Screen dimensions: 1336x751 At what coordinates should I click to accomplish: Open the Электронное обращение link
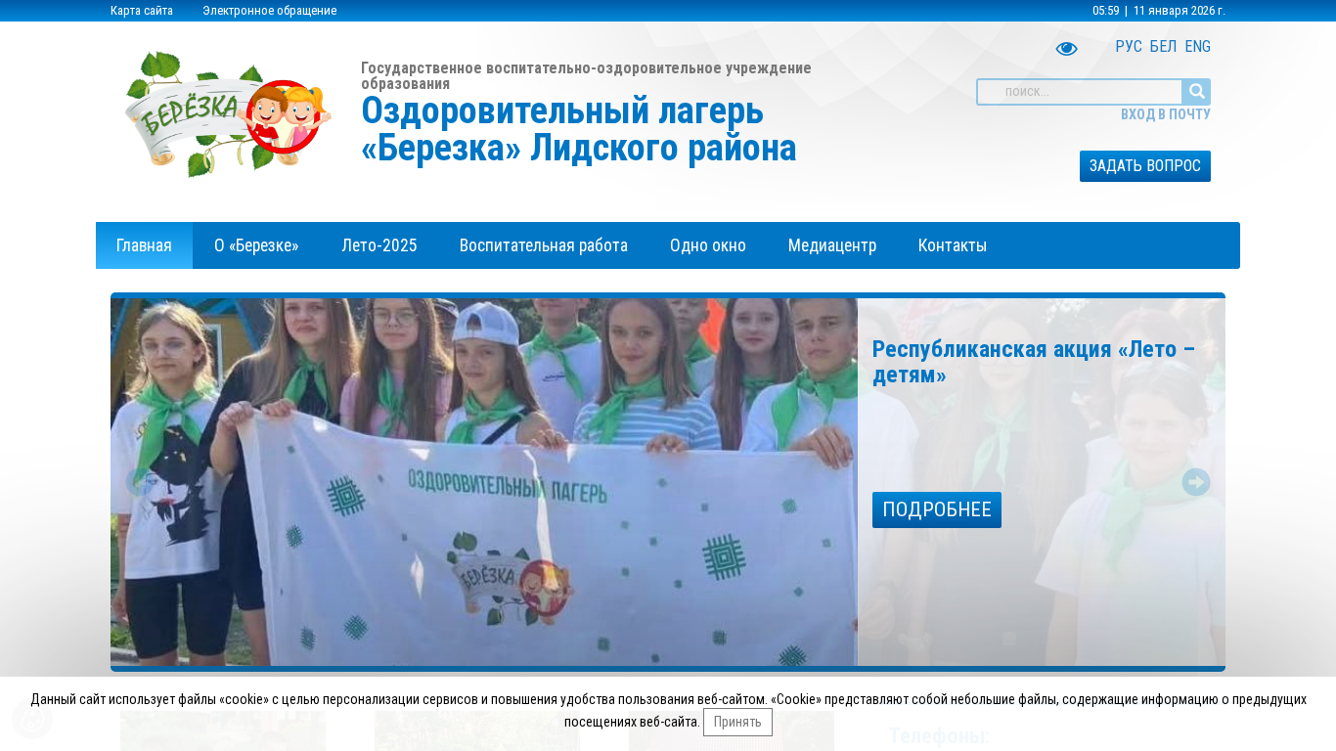point(270,11)
